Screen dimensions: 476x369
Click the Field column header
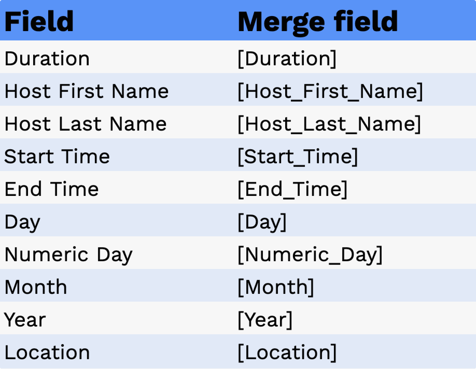[x=39, y=21]
